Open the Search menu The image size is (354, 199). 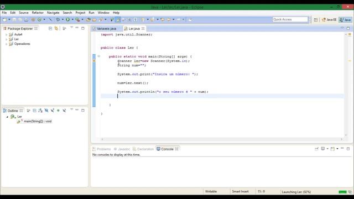point(67,13)
